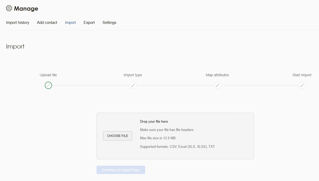319x181 pixels.
Task: Go to the Export tab
Action: pos(89,23)
